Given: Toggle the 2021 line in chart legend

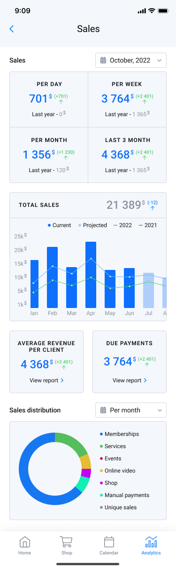Looking at the screenshot, I should pos(147,225).
